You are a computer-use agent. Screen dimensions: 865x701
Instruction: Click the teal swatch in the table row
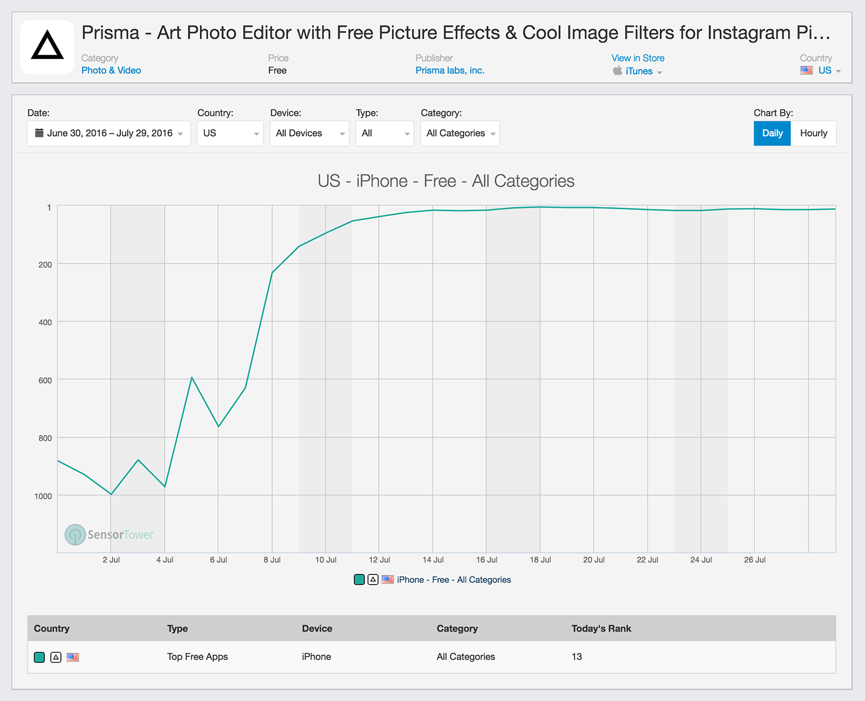(x=39, y=657)
